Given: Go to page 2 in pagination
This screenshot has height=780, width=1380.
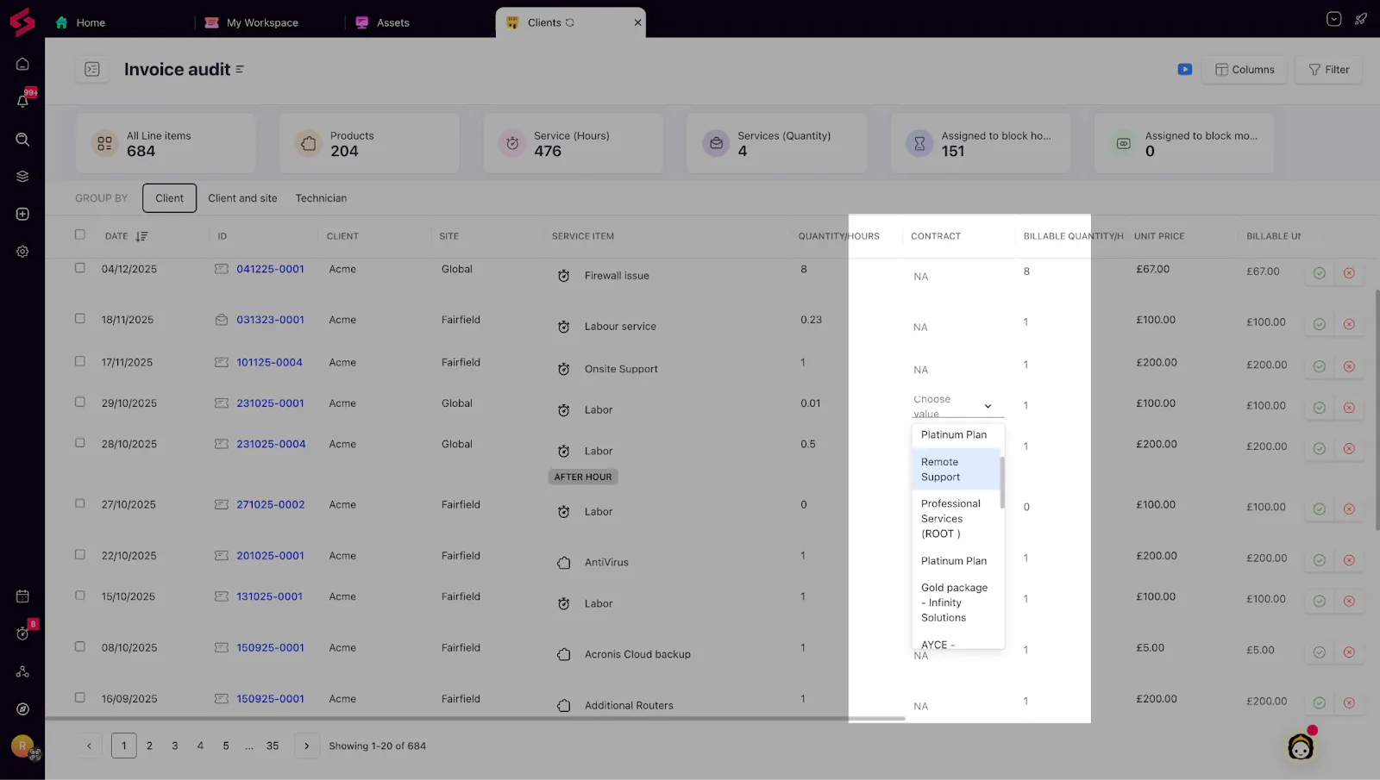Looking at the screenshot, I should click(149, 746).
